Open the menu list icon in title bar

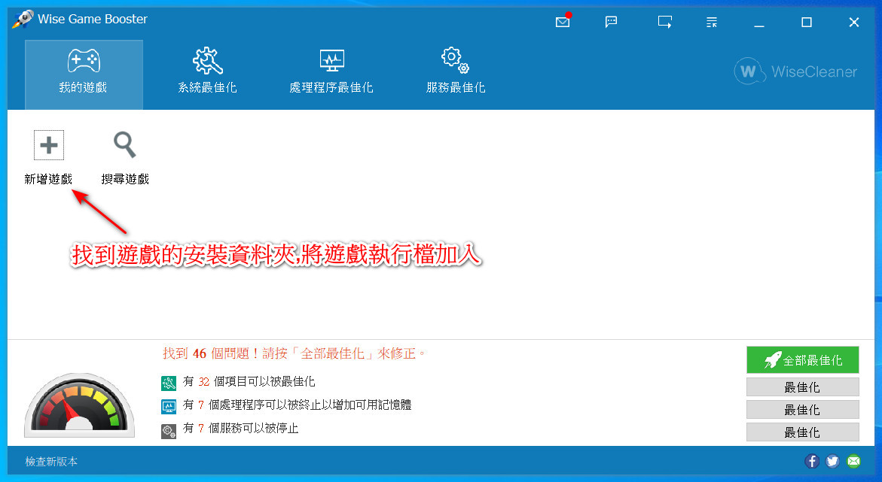coord(712,22)
